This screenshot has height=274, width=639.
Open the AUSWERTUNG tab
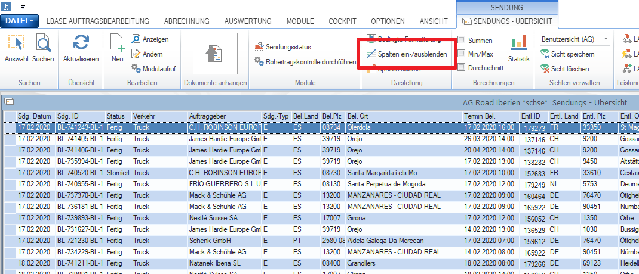[x=248, y=21]
